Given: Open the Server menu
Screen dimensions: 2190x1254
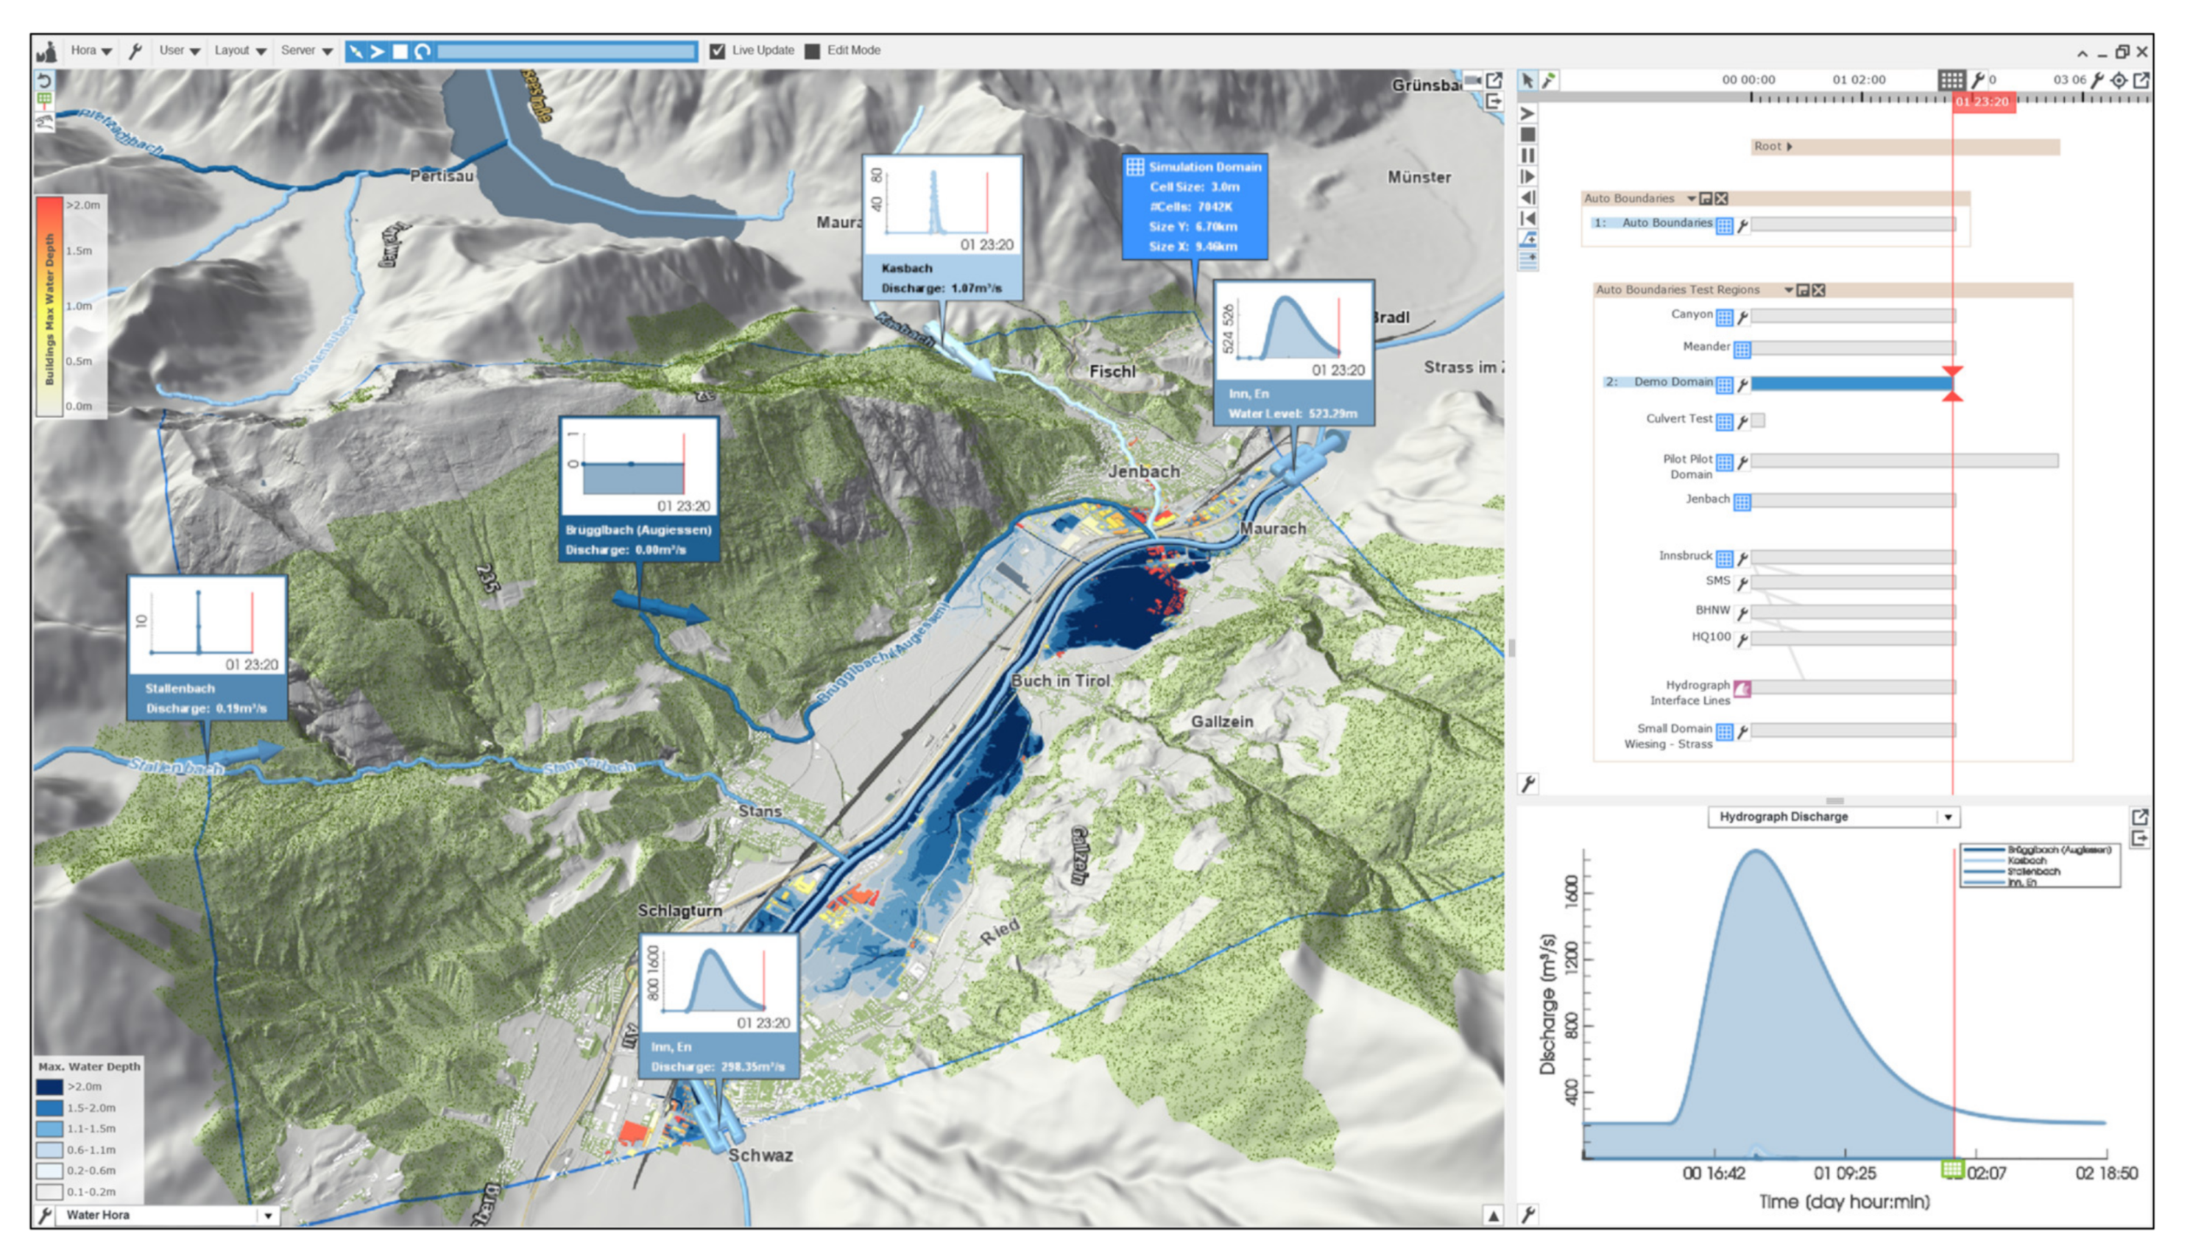Looking at the screenshot, I should [x=305, y=51].
